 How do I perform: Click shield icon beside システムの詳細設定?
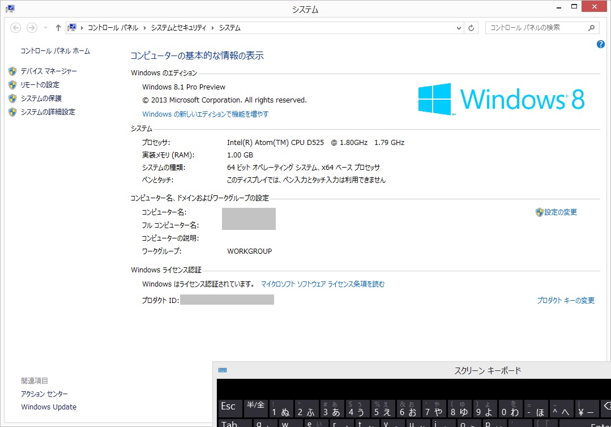12,112
